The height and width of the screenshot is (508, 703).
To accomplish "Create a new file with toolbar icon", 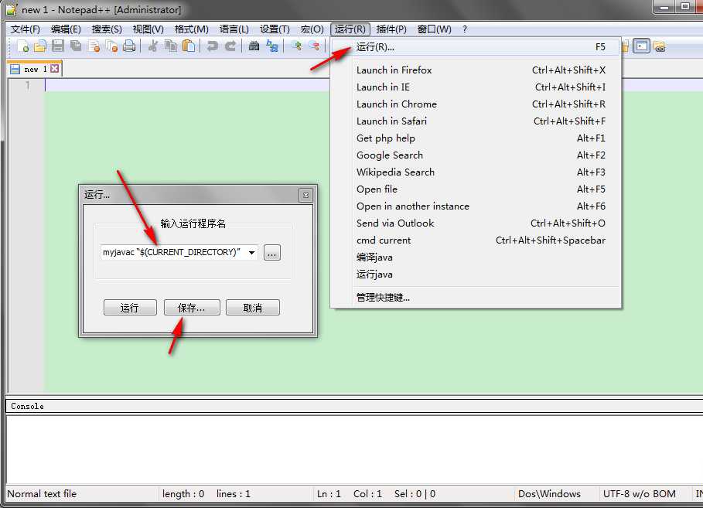I will tap(23, 46).
